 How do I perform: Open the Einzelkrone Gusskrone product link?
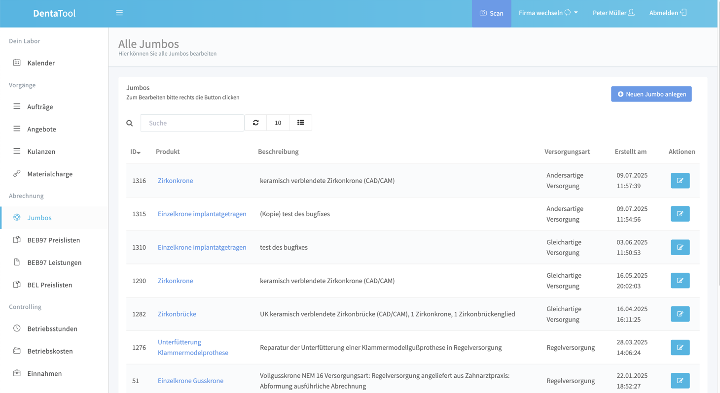pyautogui.click(x=190, y=381)
